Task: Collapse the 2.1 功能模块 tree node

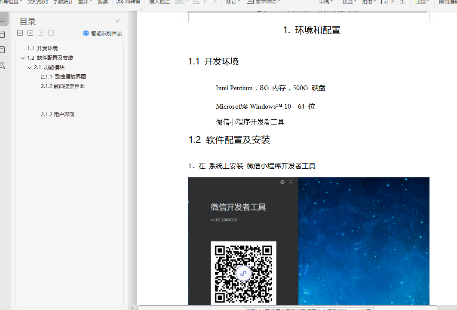Action: (x=29, y=67)
